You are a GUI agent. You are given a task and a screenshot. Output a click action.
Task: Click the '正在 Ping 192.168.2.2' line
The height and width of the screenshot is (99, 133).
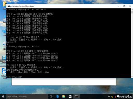point(28,51)
